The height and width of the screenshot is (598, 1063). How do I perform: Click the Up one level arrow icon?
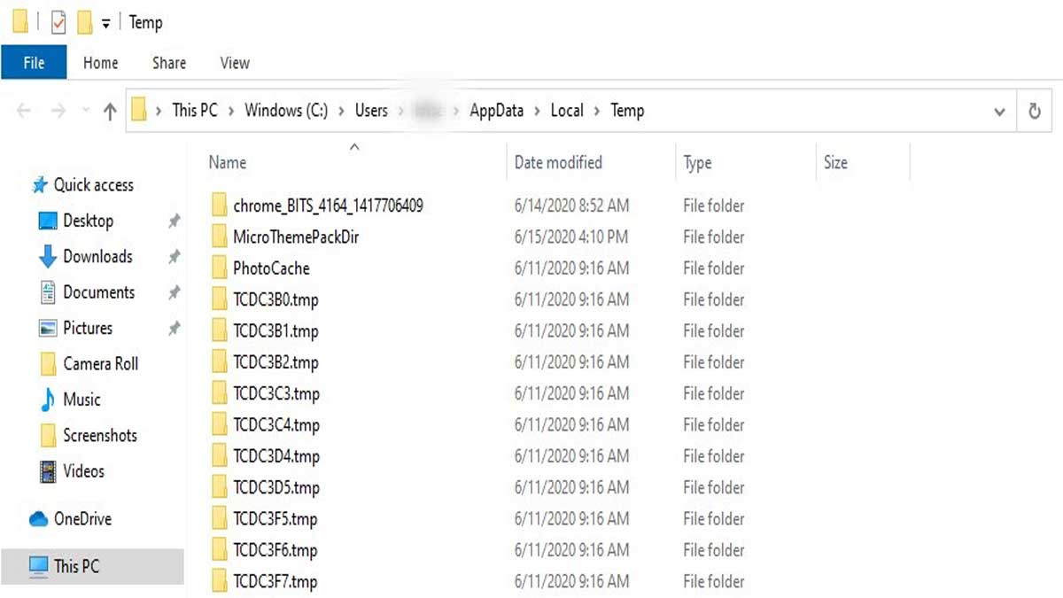pos(110,111)
